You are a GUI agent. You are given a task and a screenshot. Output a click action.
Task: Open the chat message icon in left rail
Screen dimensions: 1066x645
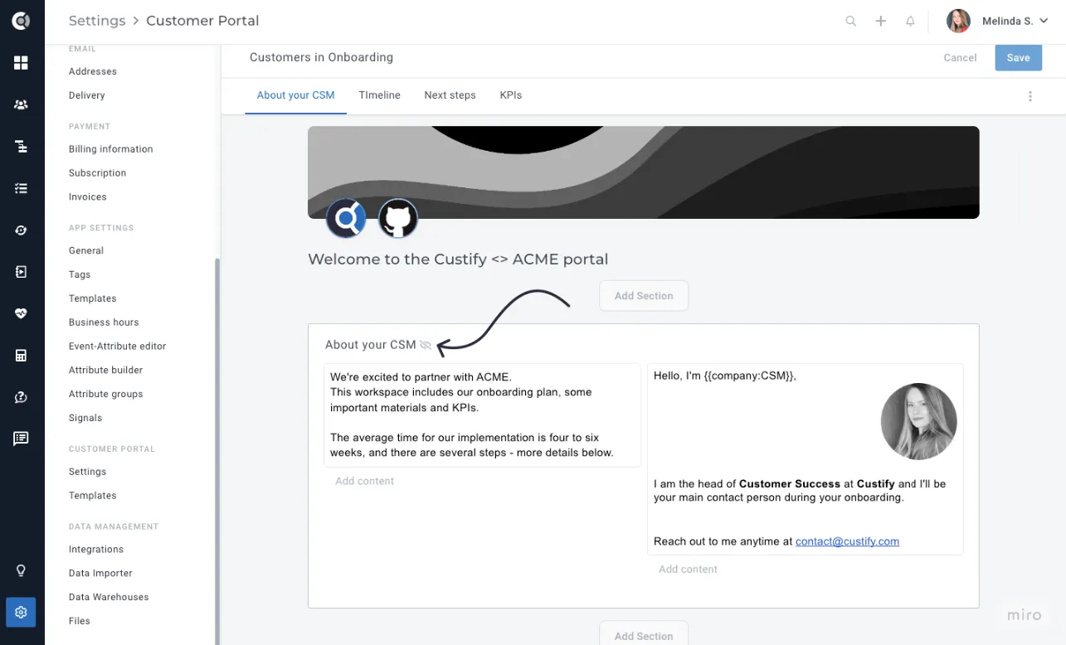[21, 439]
